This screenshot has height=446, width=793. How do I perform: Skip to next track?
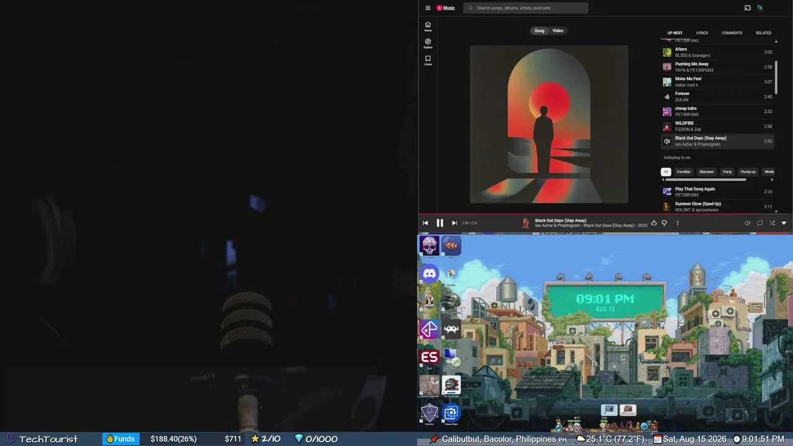click(454, 223)
